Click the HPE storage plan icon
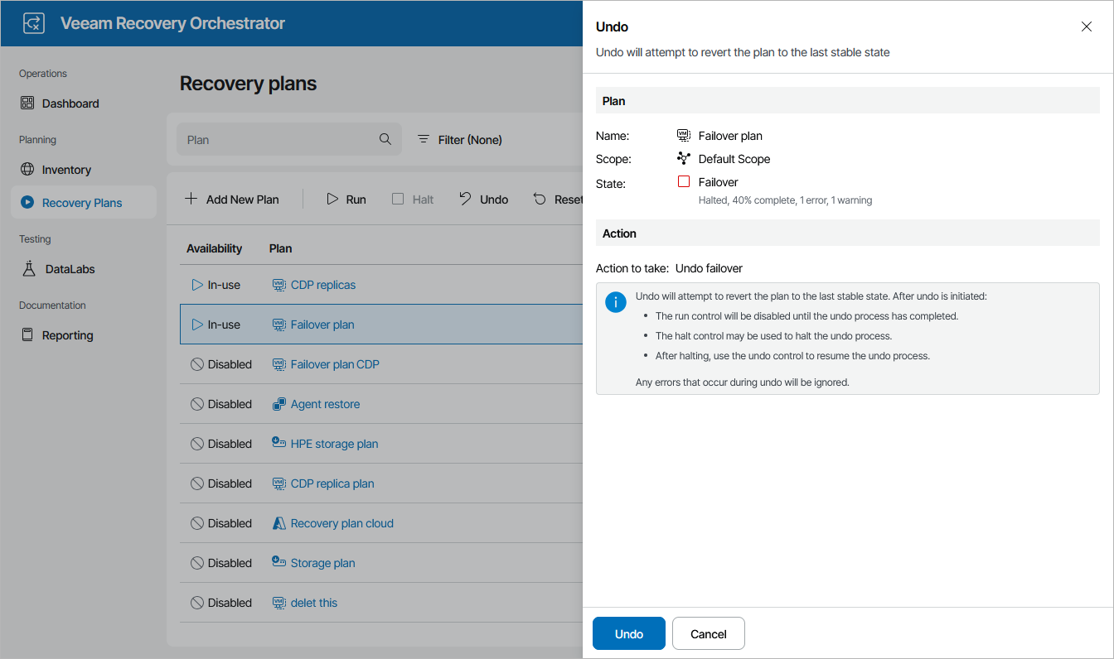Viewport: 1114px width, 659px height. [279, 443]
